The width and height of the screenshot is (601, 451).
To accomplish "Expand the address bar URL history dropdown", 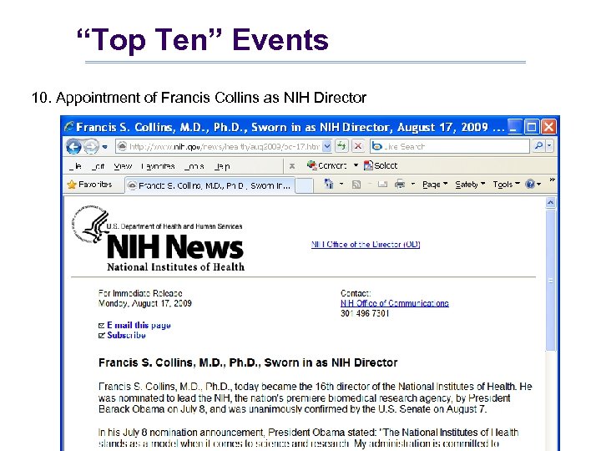I will [x=327, y=146].
